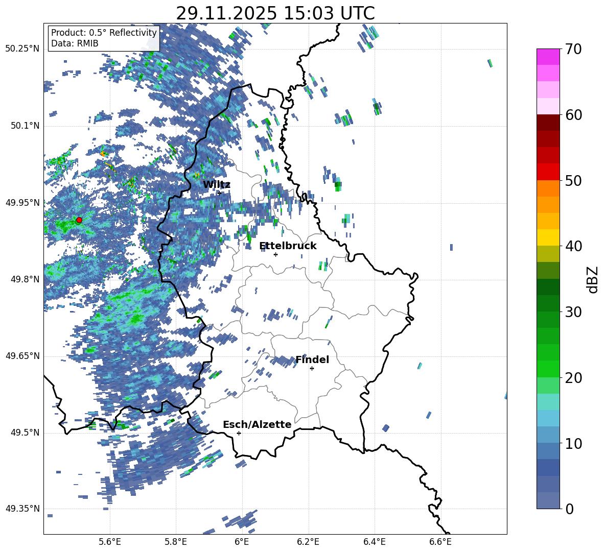The height and width of the screenshot is (552, 605).
Task: Click the 'Data: RMIB' text
Action: click(x=75, y=43)
